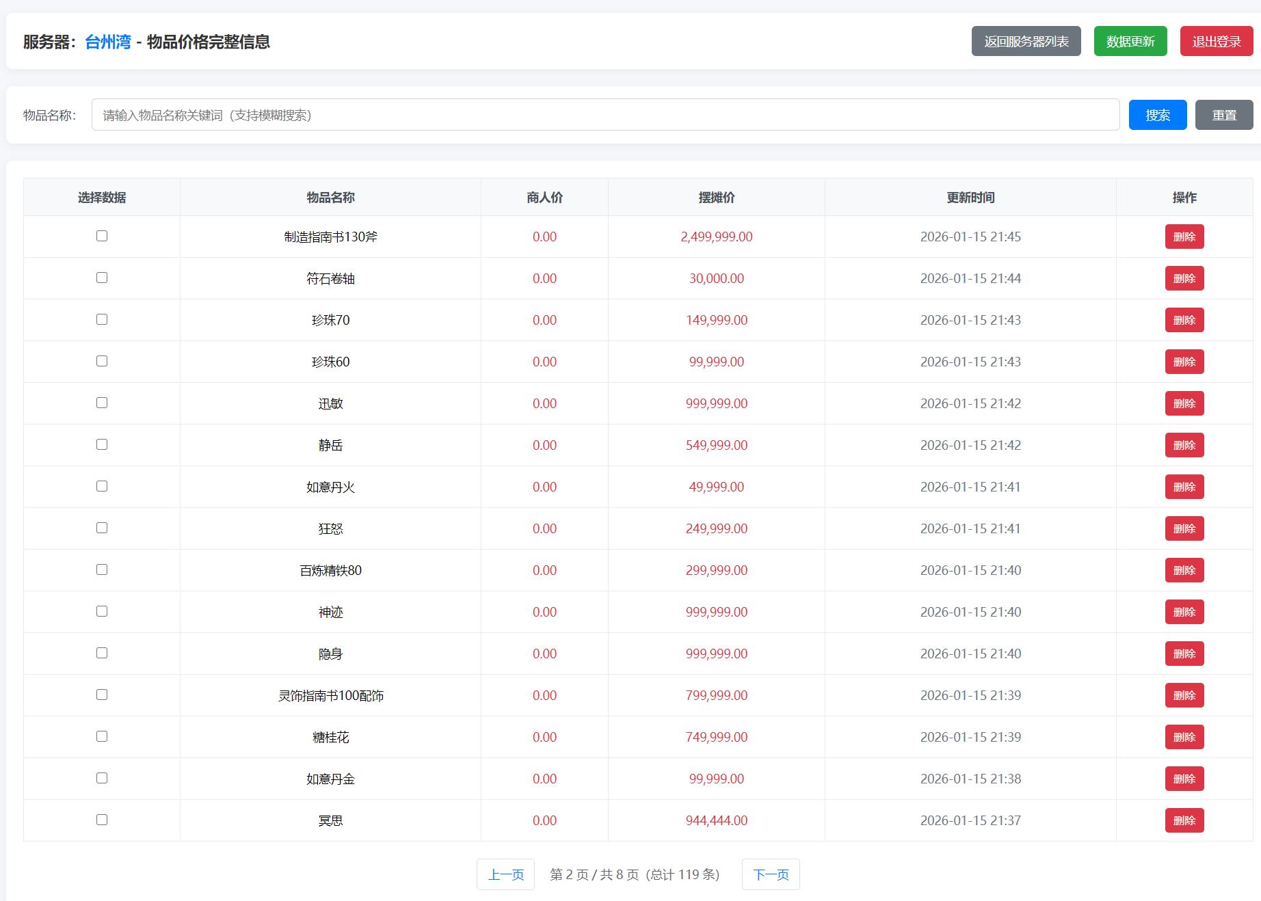Click 删除 for the 迅敏 row
The image size is (1261, 901).
1184,403
